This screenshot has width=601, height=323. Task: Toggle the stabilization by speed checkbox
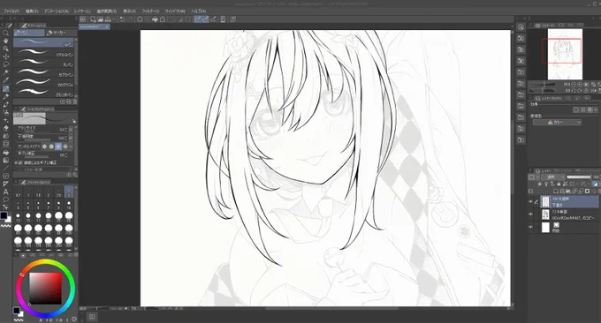click(20, 162)
